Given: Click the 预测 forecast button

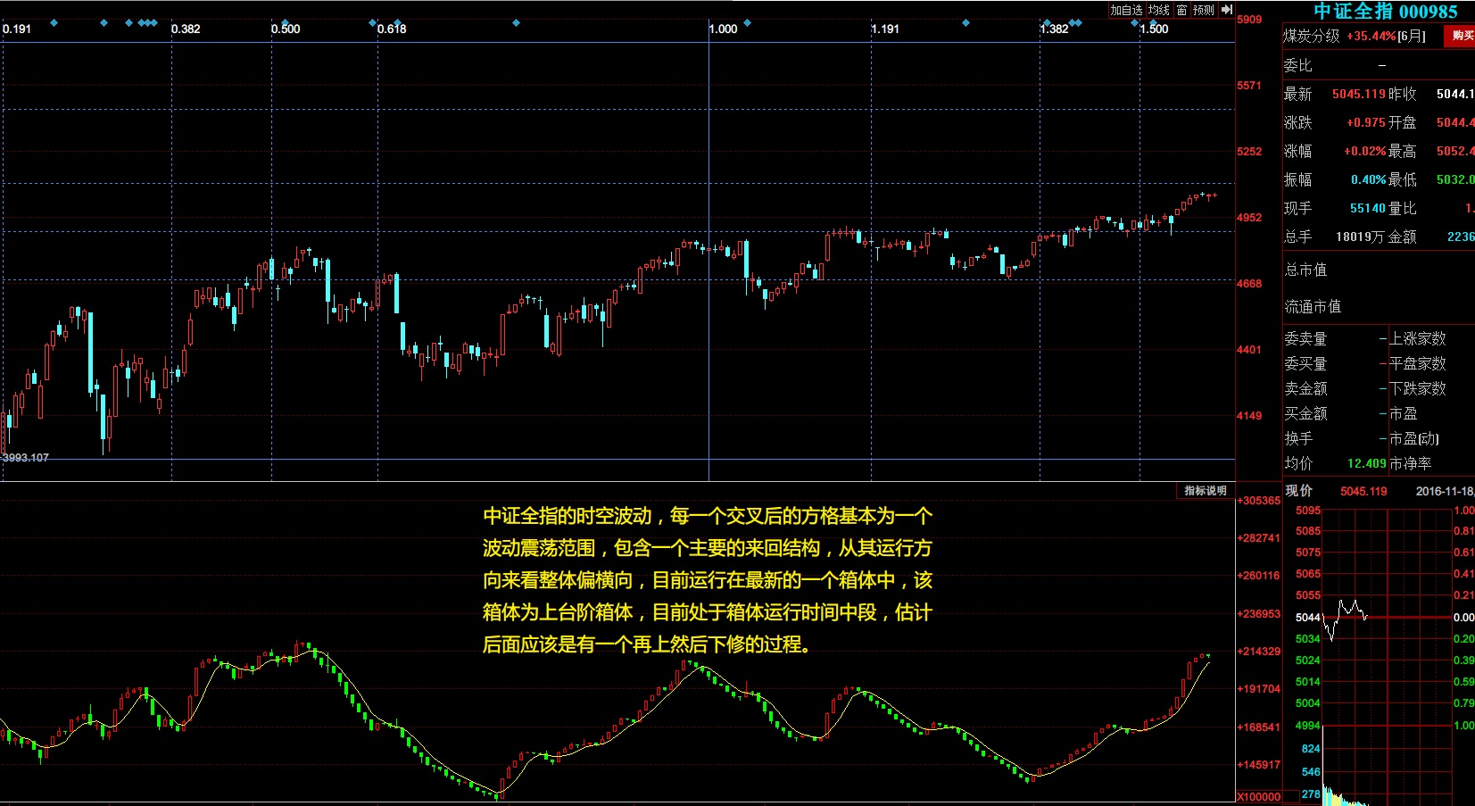Looking at the screenshot, I should (1204, 10).
